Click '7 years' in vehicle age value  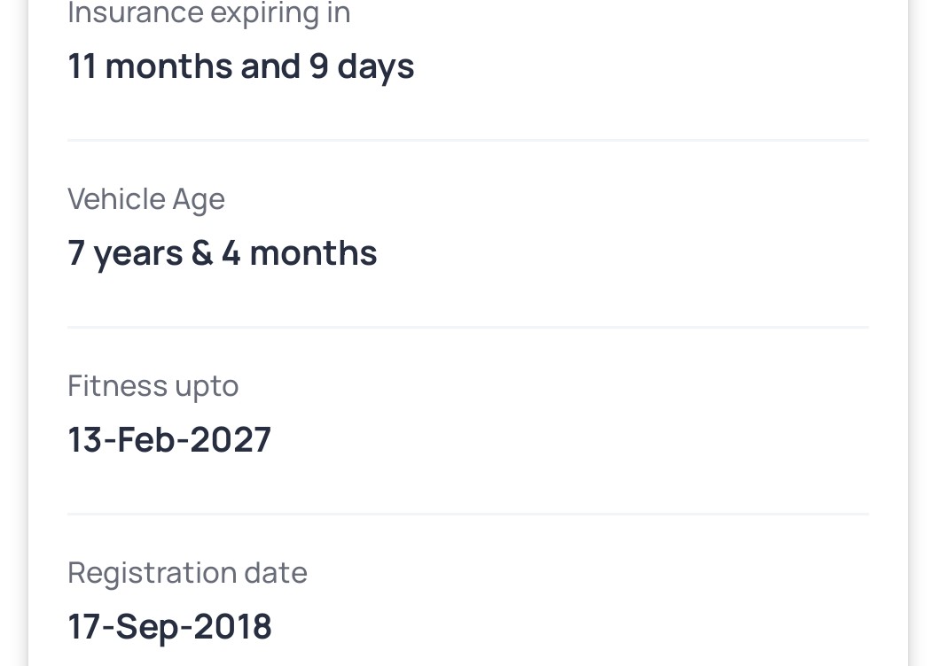tap(123, 253)
